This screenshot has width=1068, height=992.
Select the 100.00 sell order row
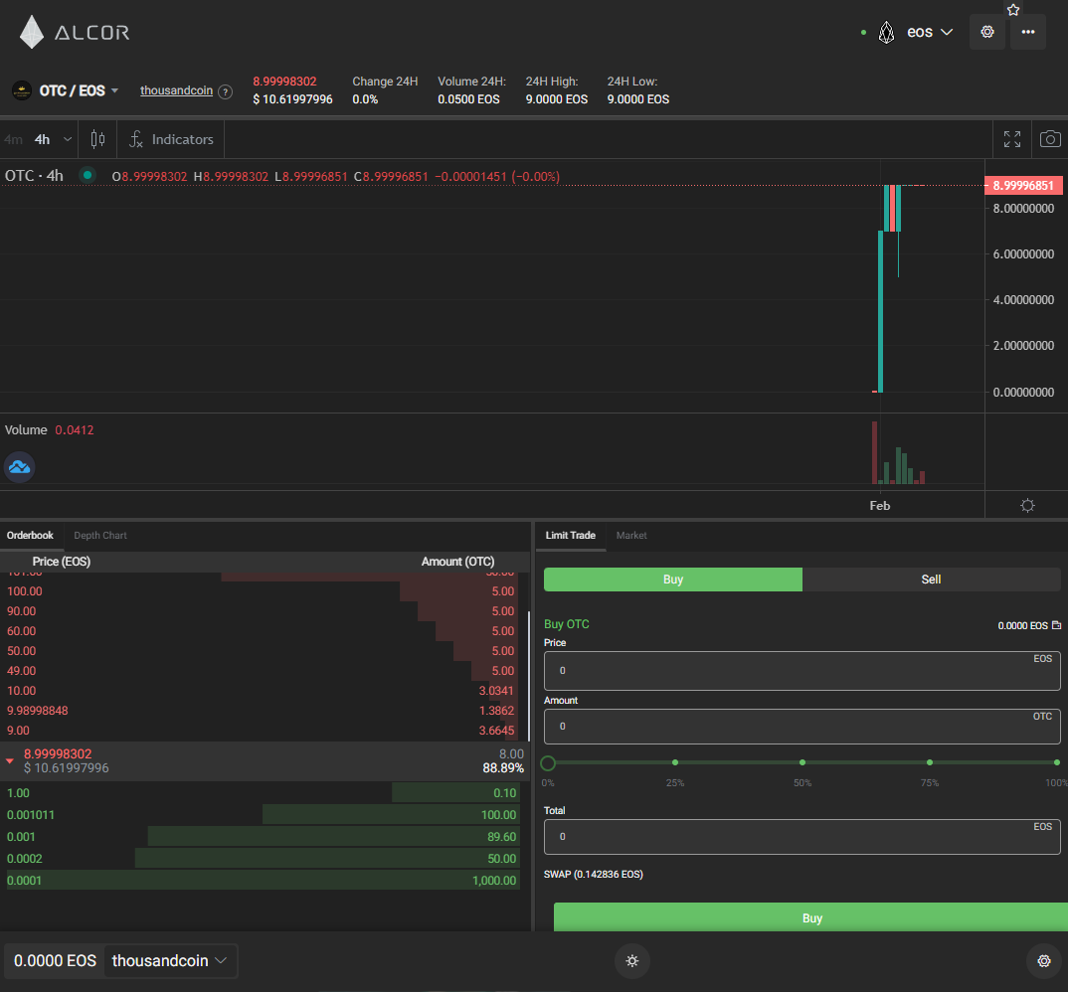[263, 591]
